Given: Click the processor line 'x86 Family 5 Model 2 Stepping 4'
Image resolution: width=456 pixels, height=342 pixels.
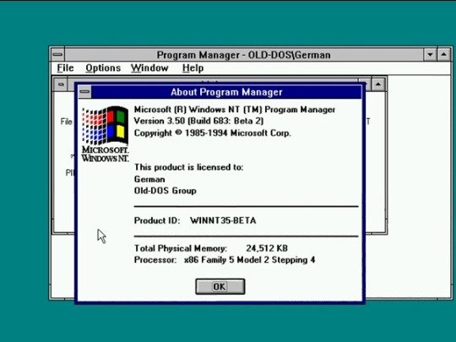Looking at the screenshot, I should pos(249,260).
